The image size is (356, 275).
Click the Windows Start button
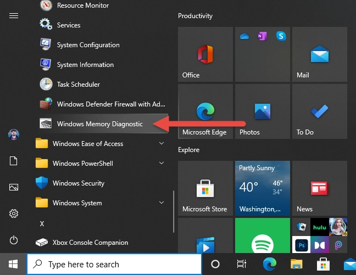click(x=13, y=264)
